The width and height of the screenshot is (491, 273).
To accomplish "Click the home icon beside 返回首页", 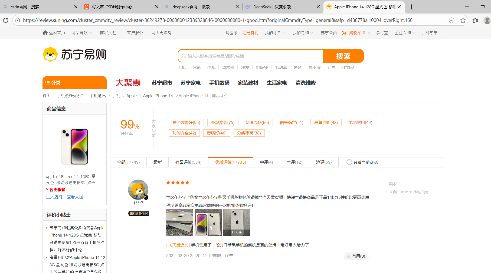I will tap(45, 33).
